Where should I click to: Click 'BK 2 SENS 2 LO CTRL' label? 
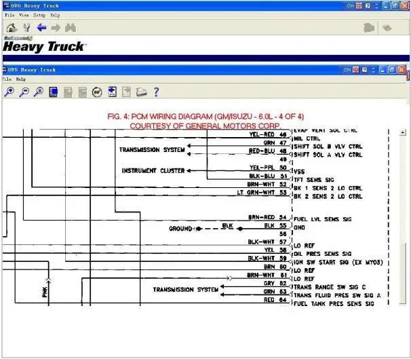[x=328, y=196]
